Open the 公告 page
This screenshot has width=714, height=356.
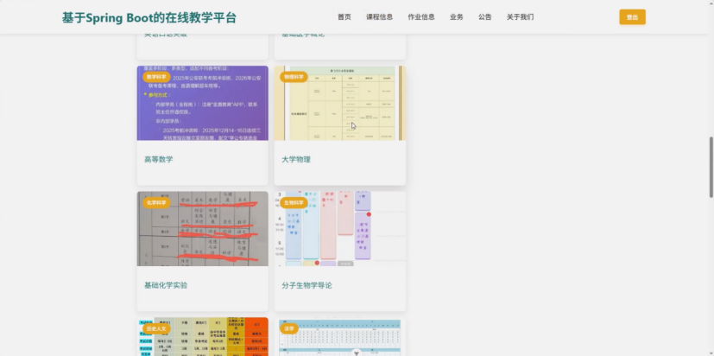pyautogui.click(x=485, y=17)
